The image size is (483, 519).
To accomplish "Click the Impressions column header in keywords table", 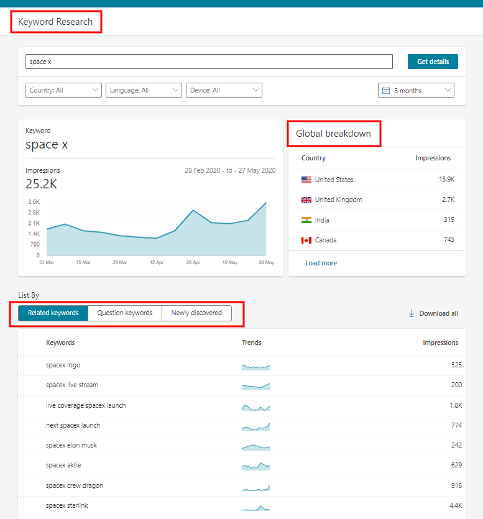I will click(440, 342).
